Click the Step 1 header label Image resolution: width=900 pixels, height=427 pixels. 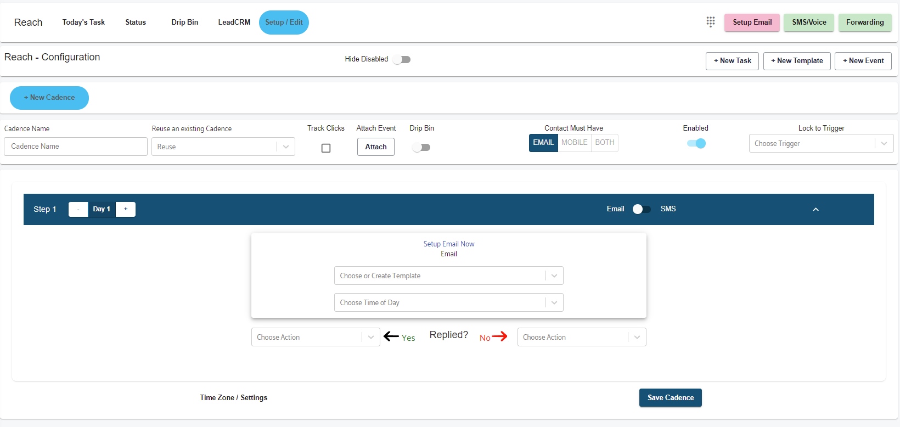point(45,209)
